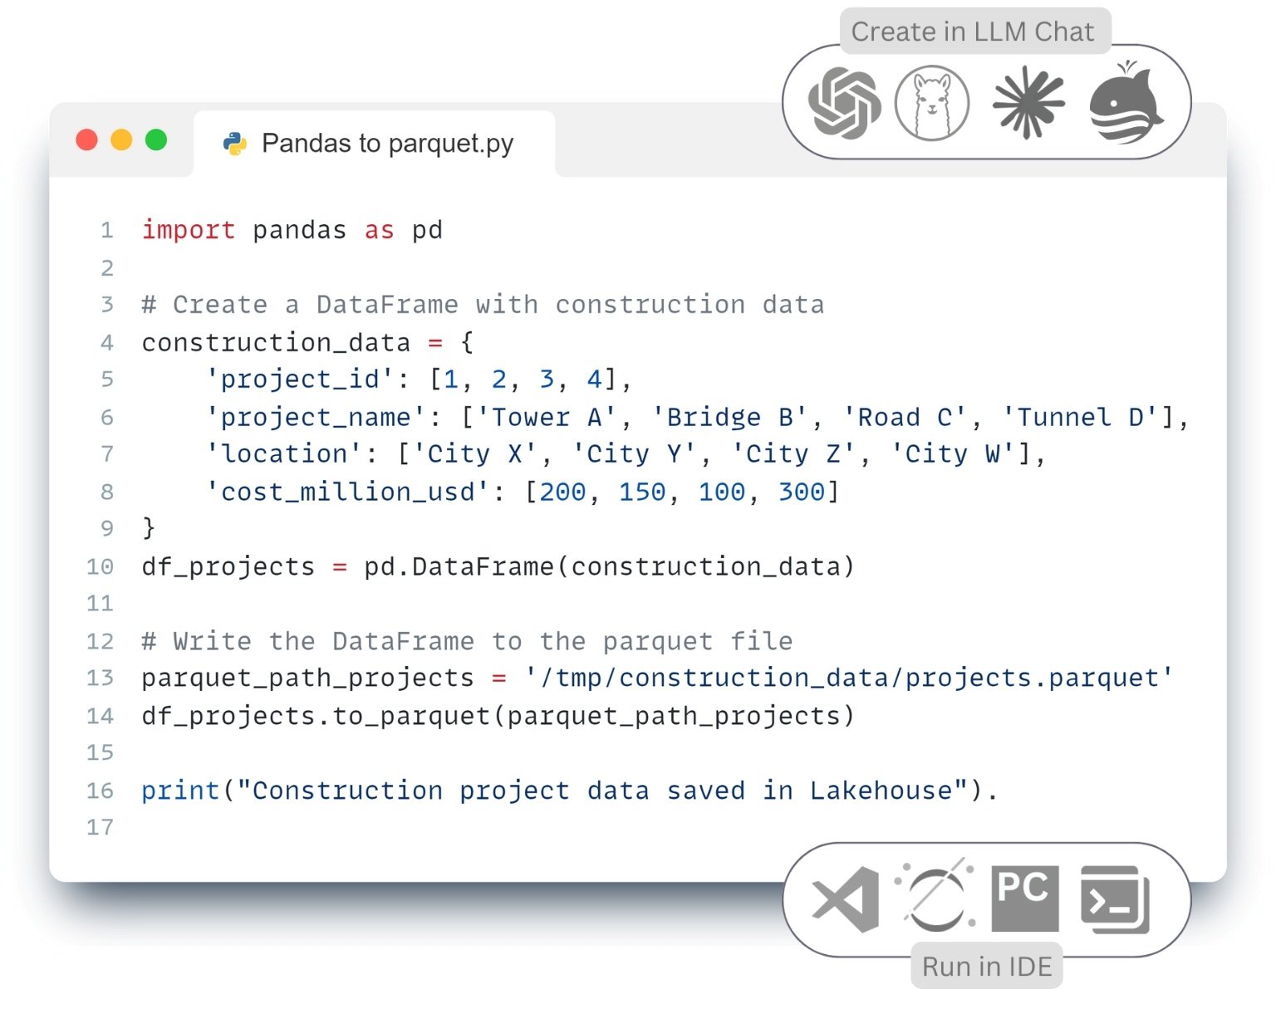
Task: Launch the Visual Studio Code icon
Action: [x=845, y=899]
